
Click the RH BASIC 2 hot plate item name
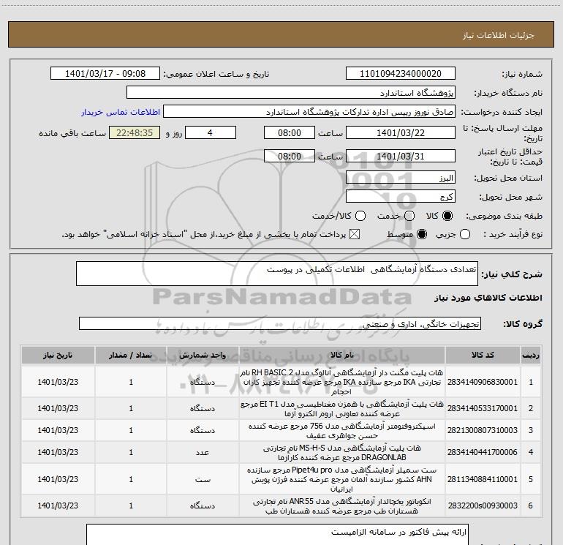342,382
